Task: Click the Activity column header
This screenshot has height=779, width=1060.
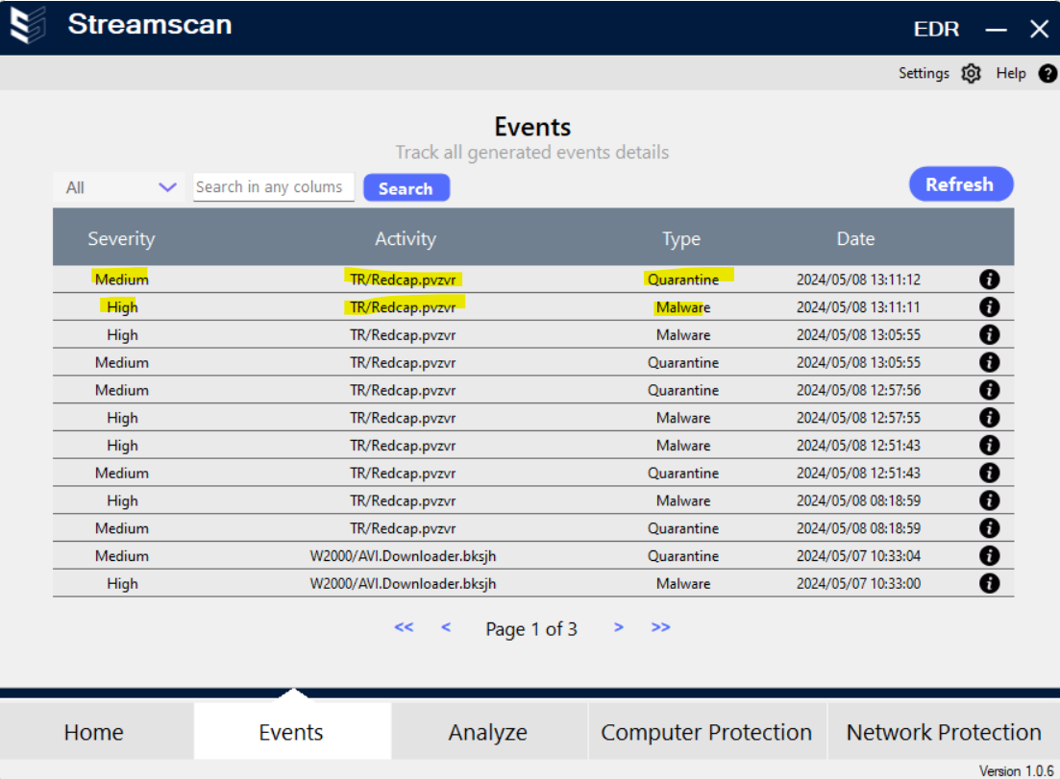Action: pos(406,238)
